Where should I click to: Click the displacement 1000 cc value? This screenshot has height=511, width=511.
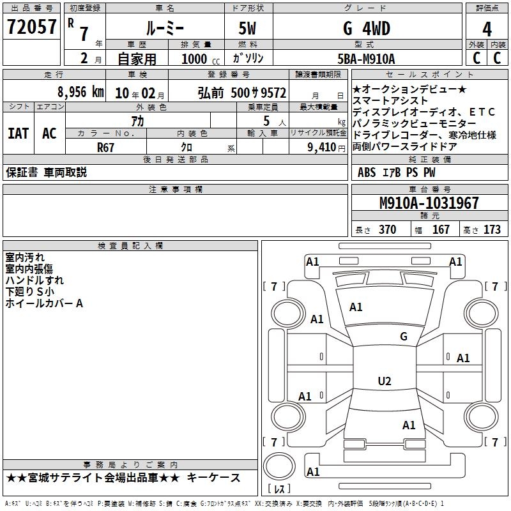pyautogui.click(x=201, y=59)
